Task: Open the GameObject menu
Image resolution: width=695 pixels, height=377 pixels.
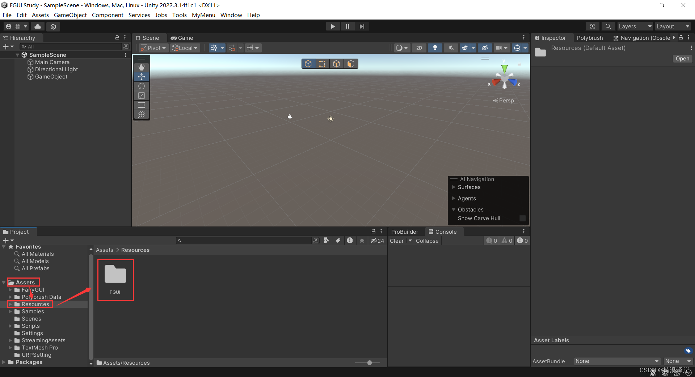Action: tap(70, 15)
